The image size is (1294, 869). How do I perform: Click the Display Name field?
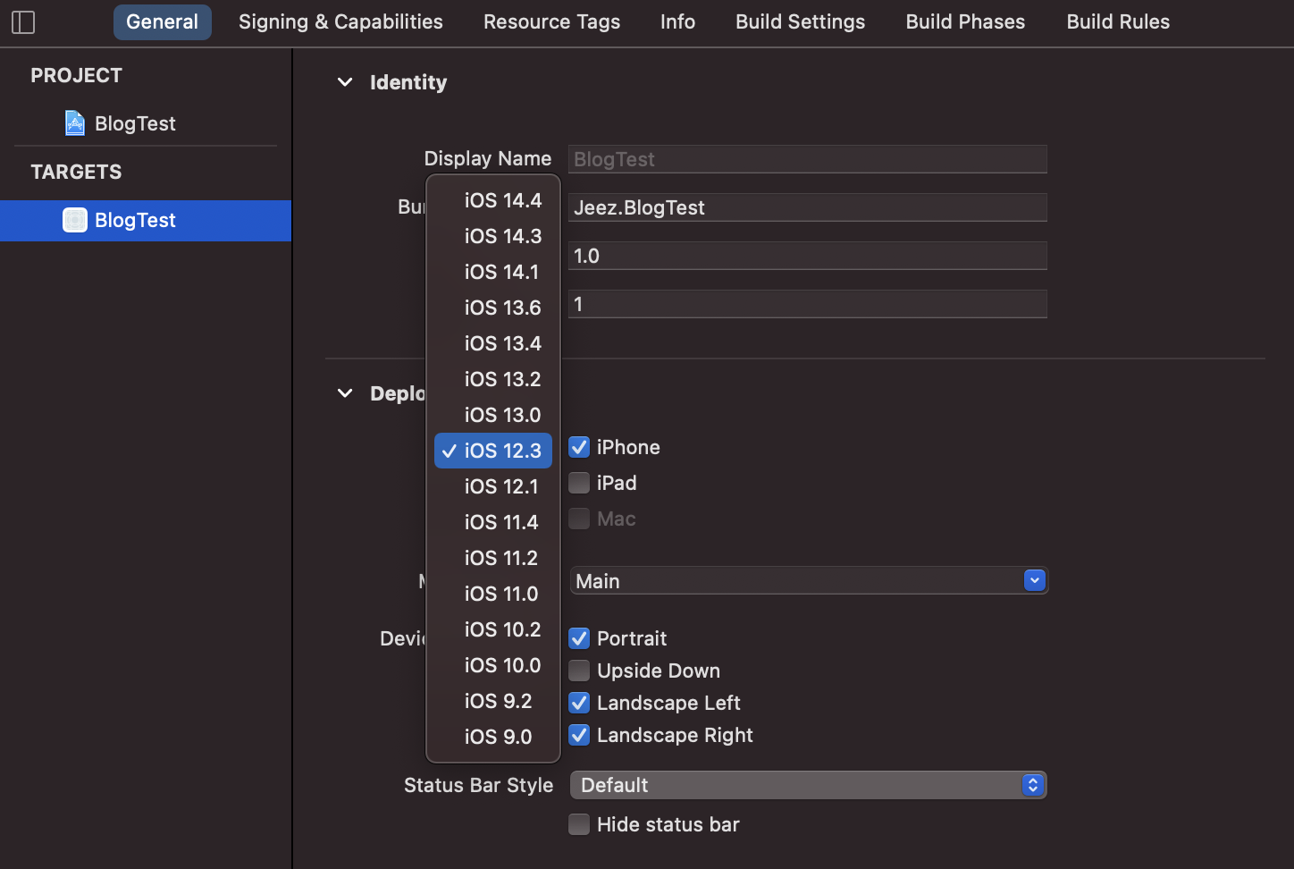[x=808, y=159]
